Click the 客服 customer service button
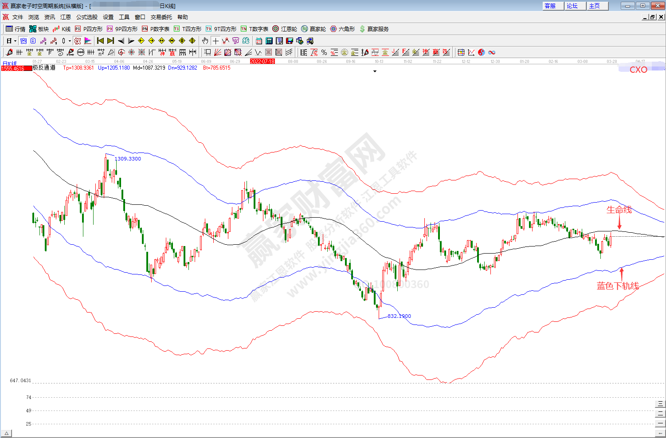 [x=550, y=6]
